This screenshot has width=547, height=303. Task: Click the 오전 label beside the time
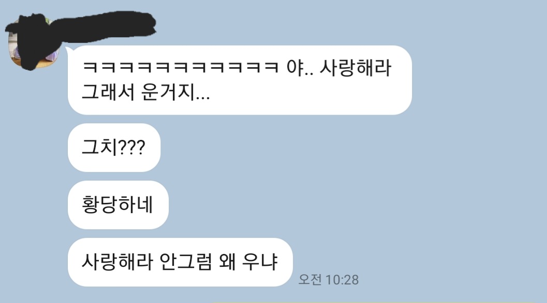click(x=310, y=279)
